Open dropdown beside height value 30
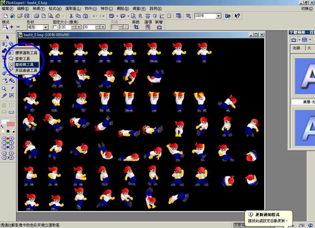315x228 pixels. pyautogui.click(x=103, y=27)
